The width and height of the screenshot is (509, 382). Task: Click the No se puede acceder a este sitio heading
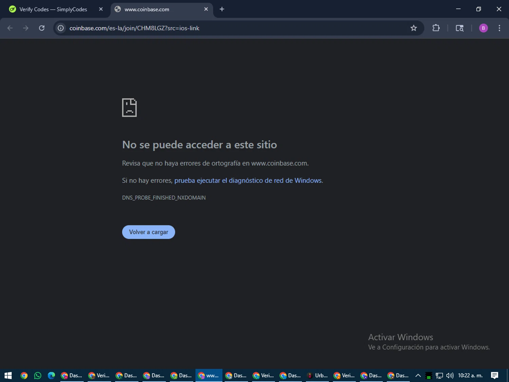200,145
